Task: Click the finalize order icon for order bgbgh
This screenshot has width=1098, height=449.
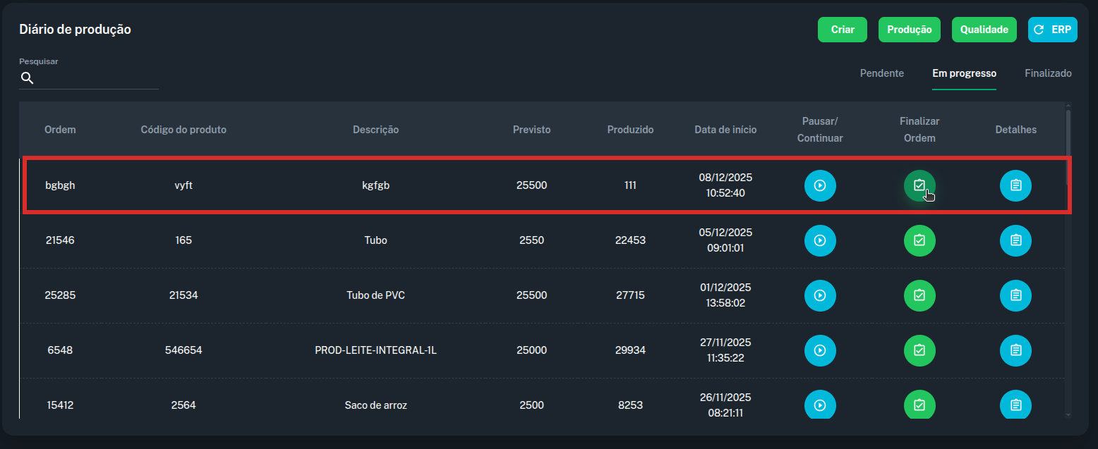Action: point(919,185)
